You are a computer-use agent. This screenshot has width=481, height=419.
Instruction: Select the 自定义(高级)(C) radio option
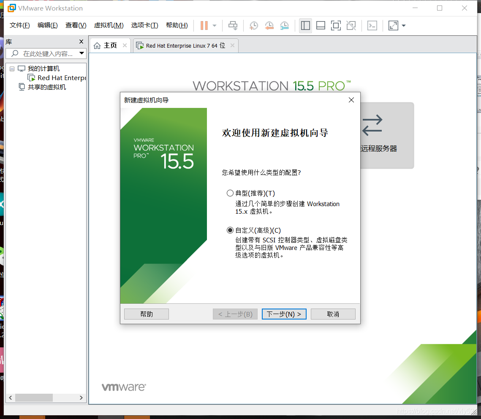230,230
